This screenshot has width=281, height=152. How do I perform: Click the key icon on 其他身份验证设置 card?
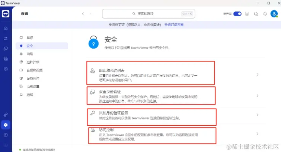click(93, 113)
